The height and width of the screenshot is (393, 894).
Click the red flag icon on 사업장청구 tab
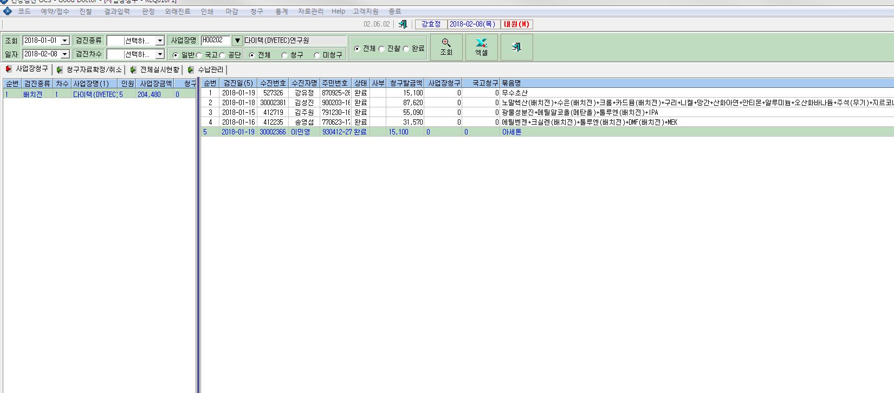point(9,69)
